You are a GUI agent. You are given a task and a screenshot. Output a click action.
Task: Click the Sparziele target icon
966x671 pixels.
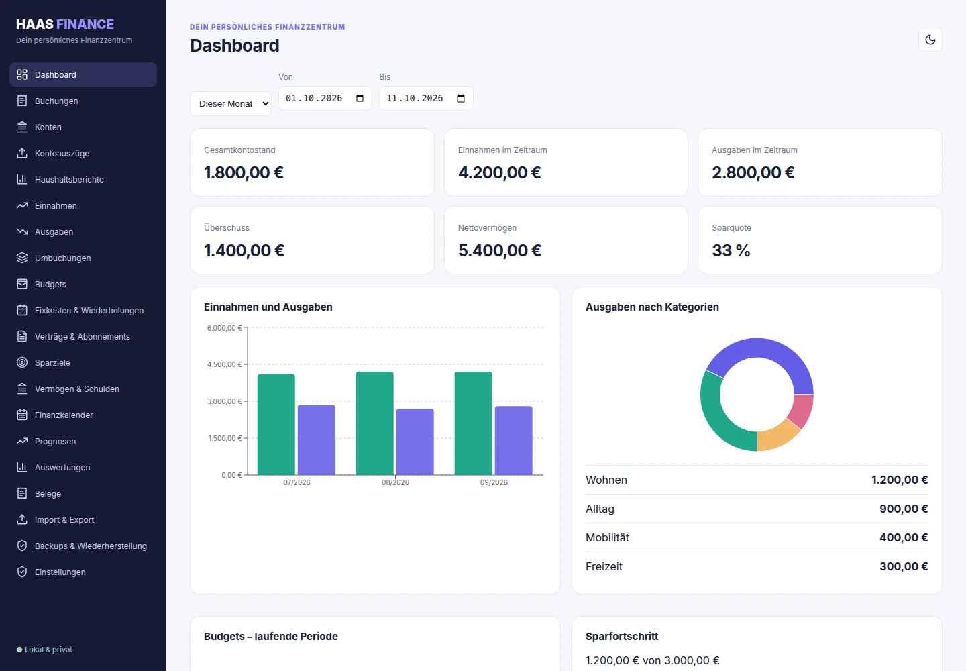[x=22, y=362]
